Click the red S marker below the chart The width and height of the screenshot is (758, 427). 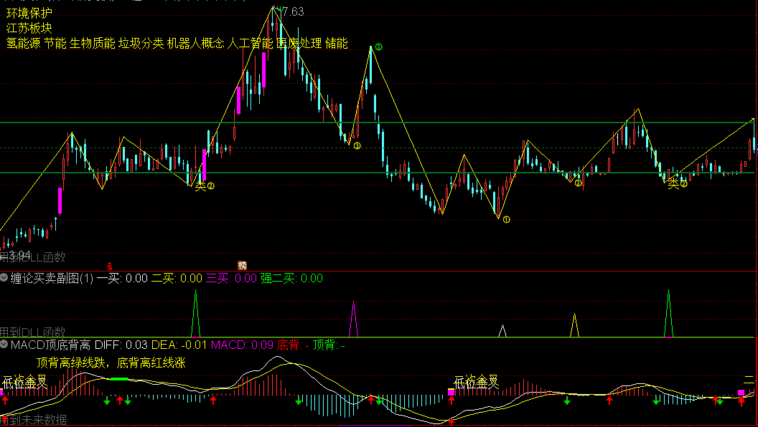coord(110,266)
